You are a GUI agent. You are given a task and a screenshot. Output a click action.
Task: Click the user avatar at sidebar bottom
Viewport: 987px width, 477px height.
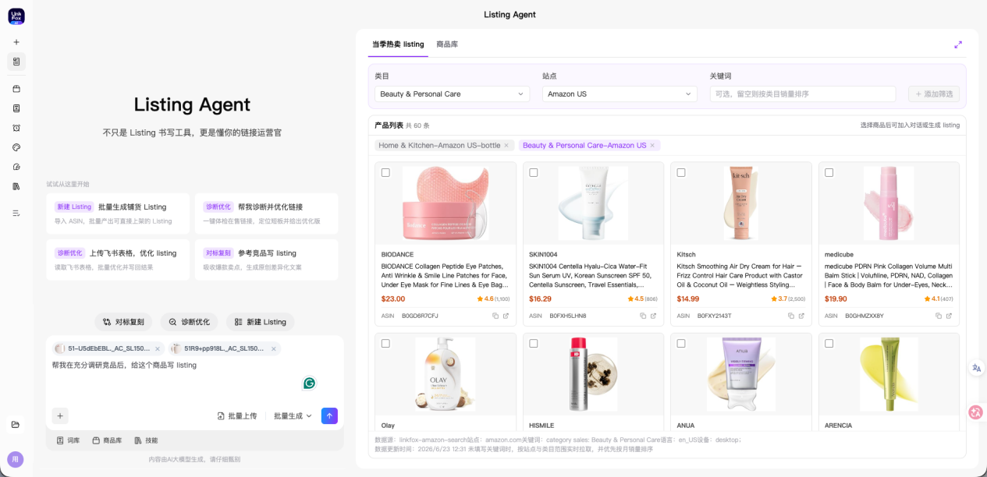tap(16, 459)
